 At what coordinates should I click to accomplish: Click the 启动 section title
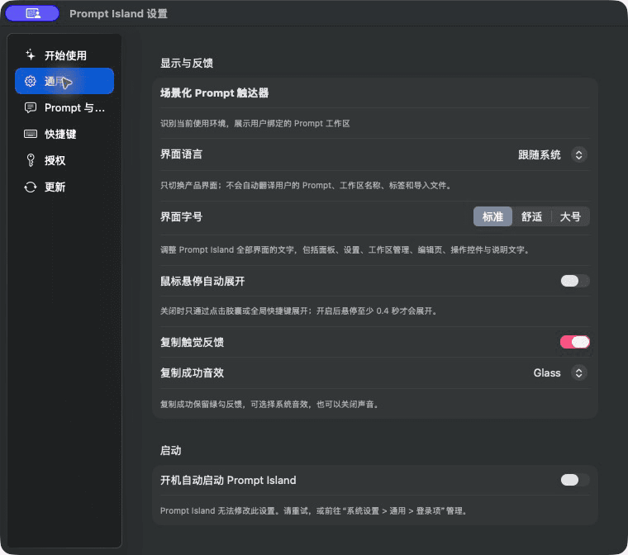tap(170, 450)
